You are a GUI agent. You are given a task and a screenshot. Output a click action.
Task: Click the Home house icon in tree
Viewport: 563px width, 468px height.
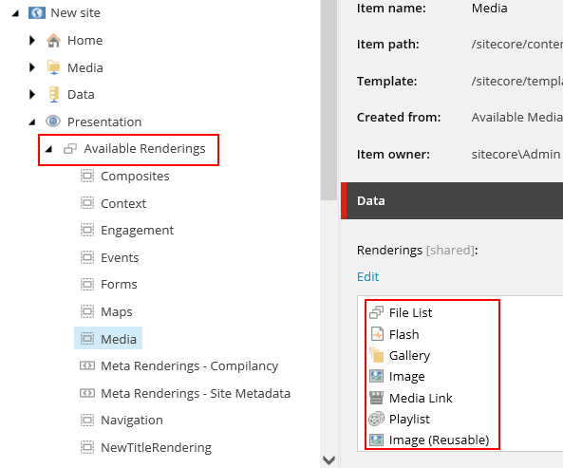click(53, 40)
